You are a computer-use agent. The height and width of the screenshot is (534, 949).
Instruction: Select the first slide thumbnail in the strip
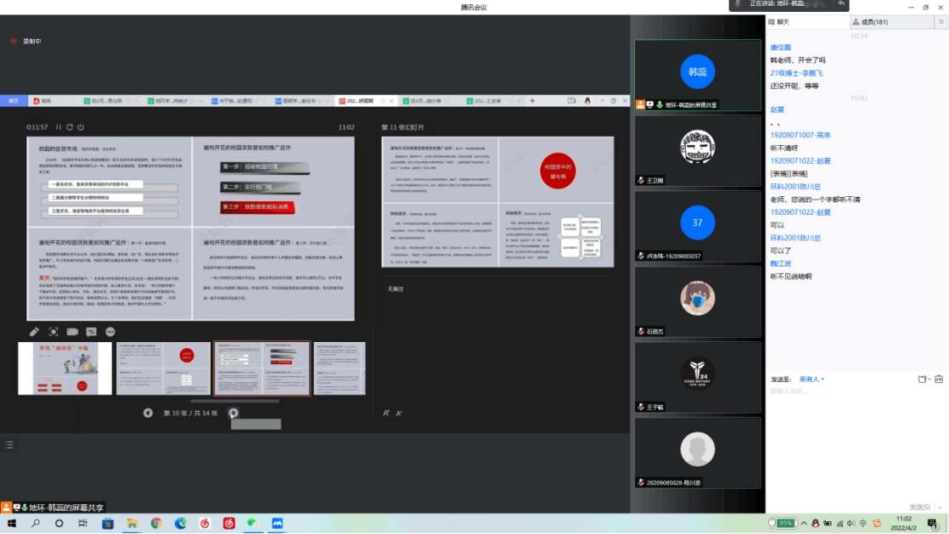coord(65,368)
